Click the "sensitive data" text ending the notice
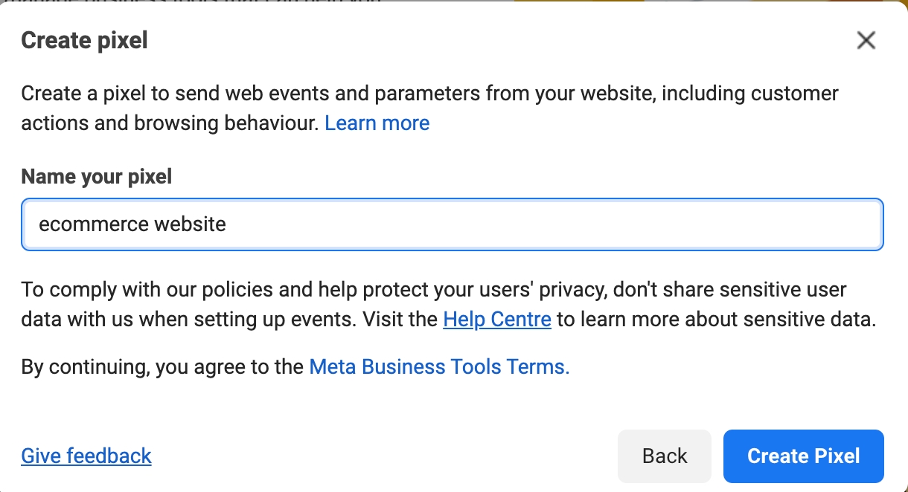Screen dimensions: 908x492 [811, 320]
